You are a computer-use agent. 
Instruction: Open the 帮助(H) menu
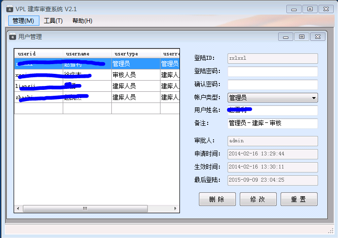pyautogui.click(x=82, y=21)
